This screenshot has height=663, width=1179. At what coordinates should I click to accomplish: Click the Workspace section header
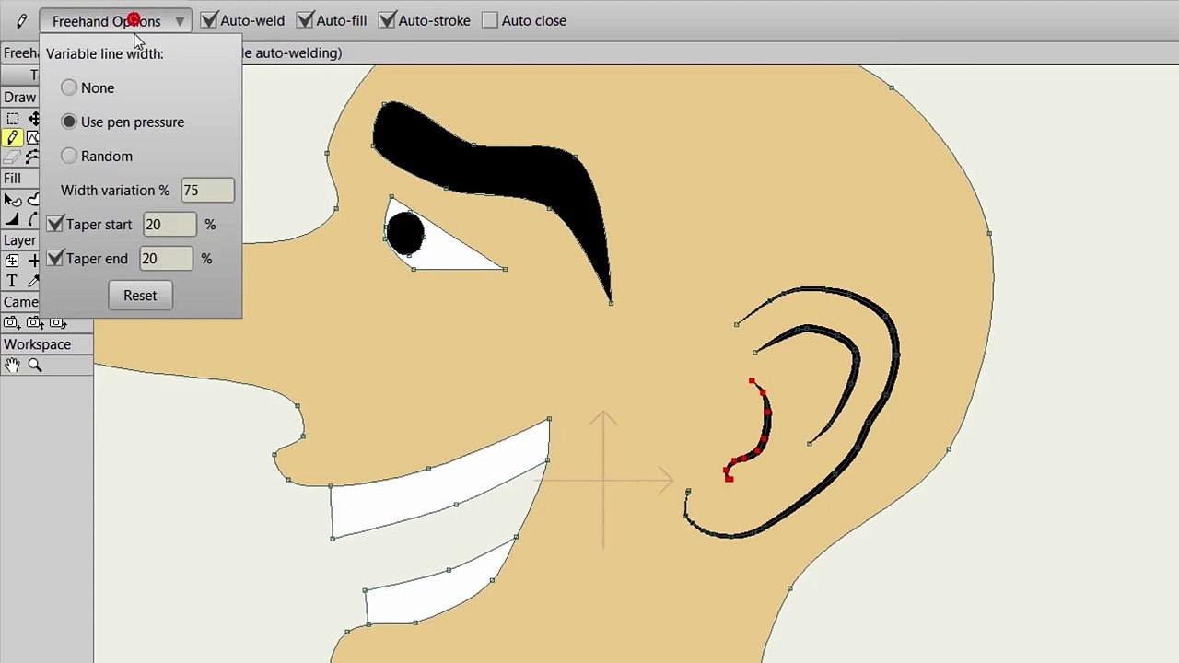(x=46, y=344)
